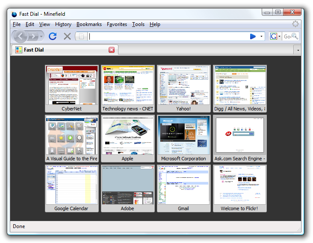Expand the list all tabs dropdown
The image size is (313, 243).
[297, 50]
